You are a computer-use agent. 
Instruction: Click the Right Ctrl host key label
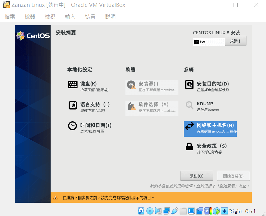(x=242, y=212)
